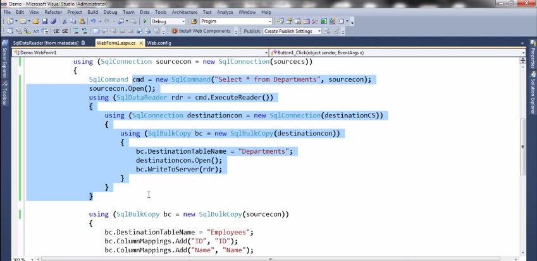
Task: Click the Toolbox icon in standard toolbar
Action: click(315, 21)
